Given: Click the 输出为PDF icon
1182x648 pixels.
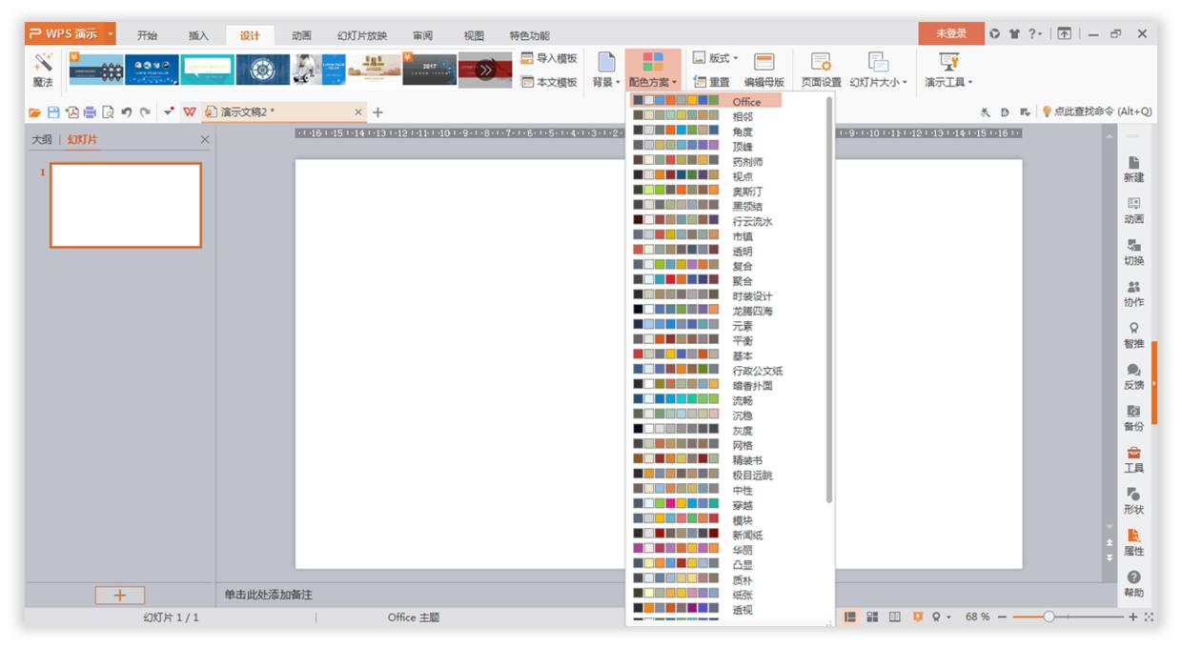Looking at the screenshot, I should coord(71,110).
